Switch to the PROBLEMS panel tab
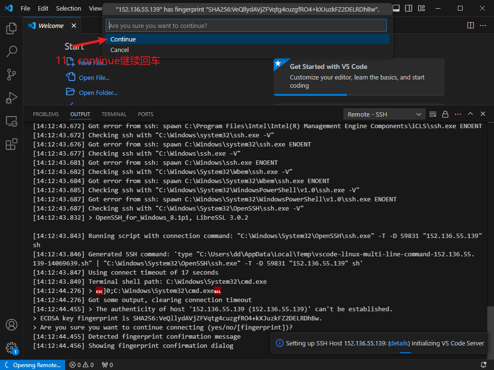The image size is (494, 370). pyautogui.click(x=46, y=114)
